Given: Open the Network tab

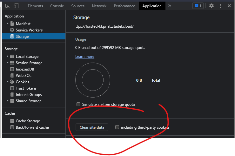Looking at the screenshot, I should (99, 6).
